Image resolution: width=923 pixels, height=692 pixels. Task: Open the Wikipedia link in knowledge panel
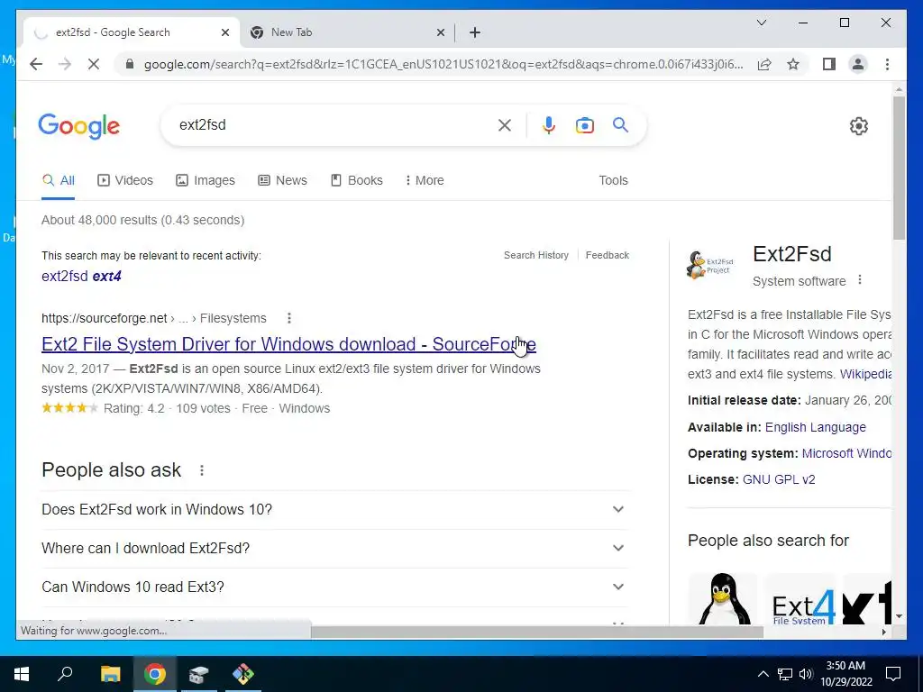[x=865, y=374]
